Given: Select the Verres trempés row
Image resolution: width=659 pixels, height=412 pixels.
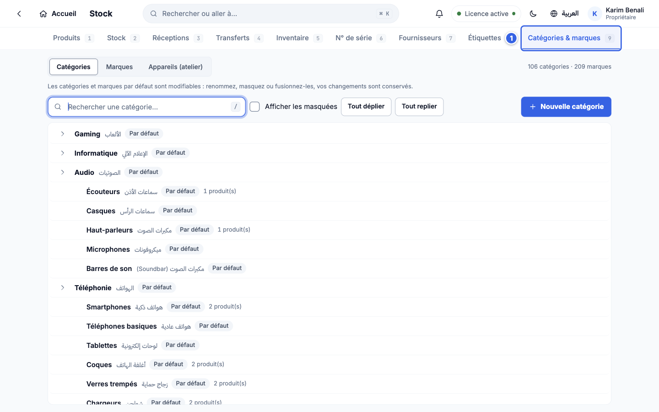Looking at the screenshot, I should [329, 384].
